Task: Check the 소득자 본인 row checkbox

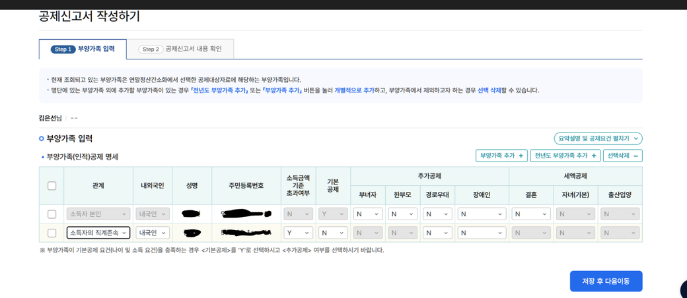Action: click(52, 214)
